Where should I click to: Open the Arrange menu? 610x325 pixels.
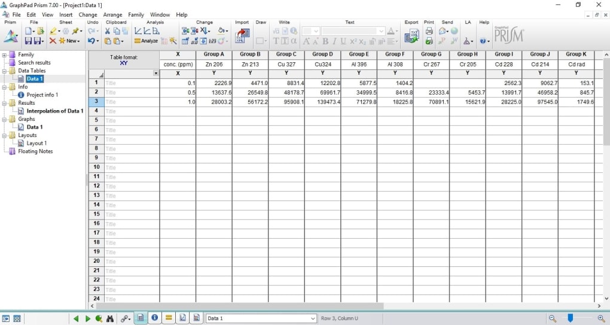(x=112, y=15)
